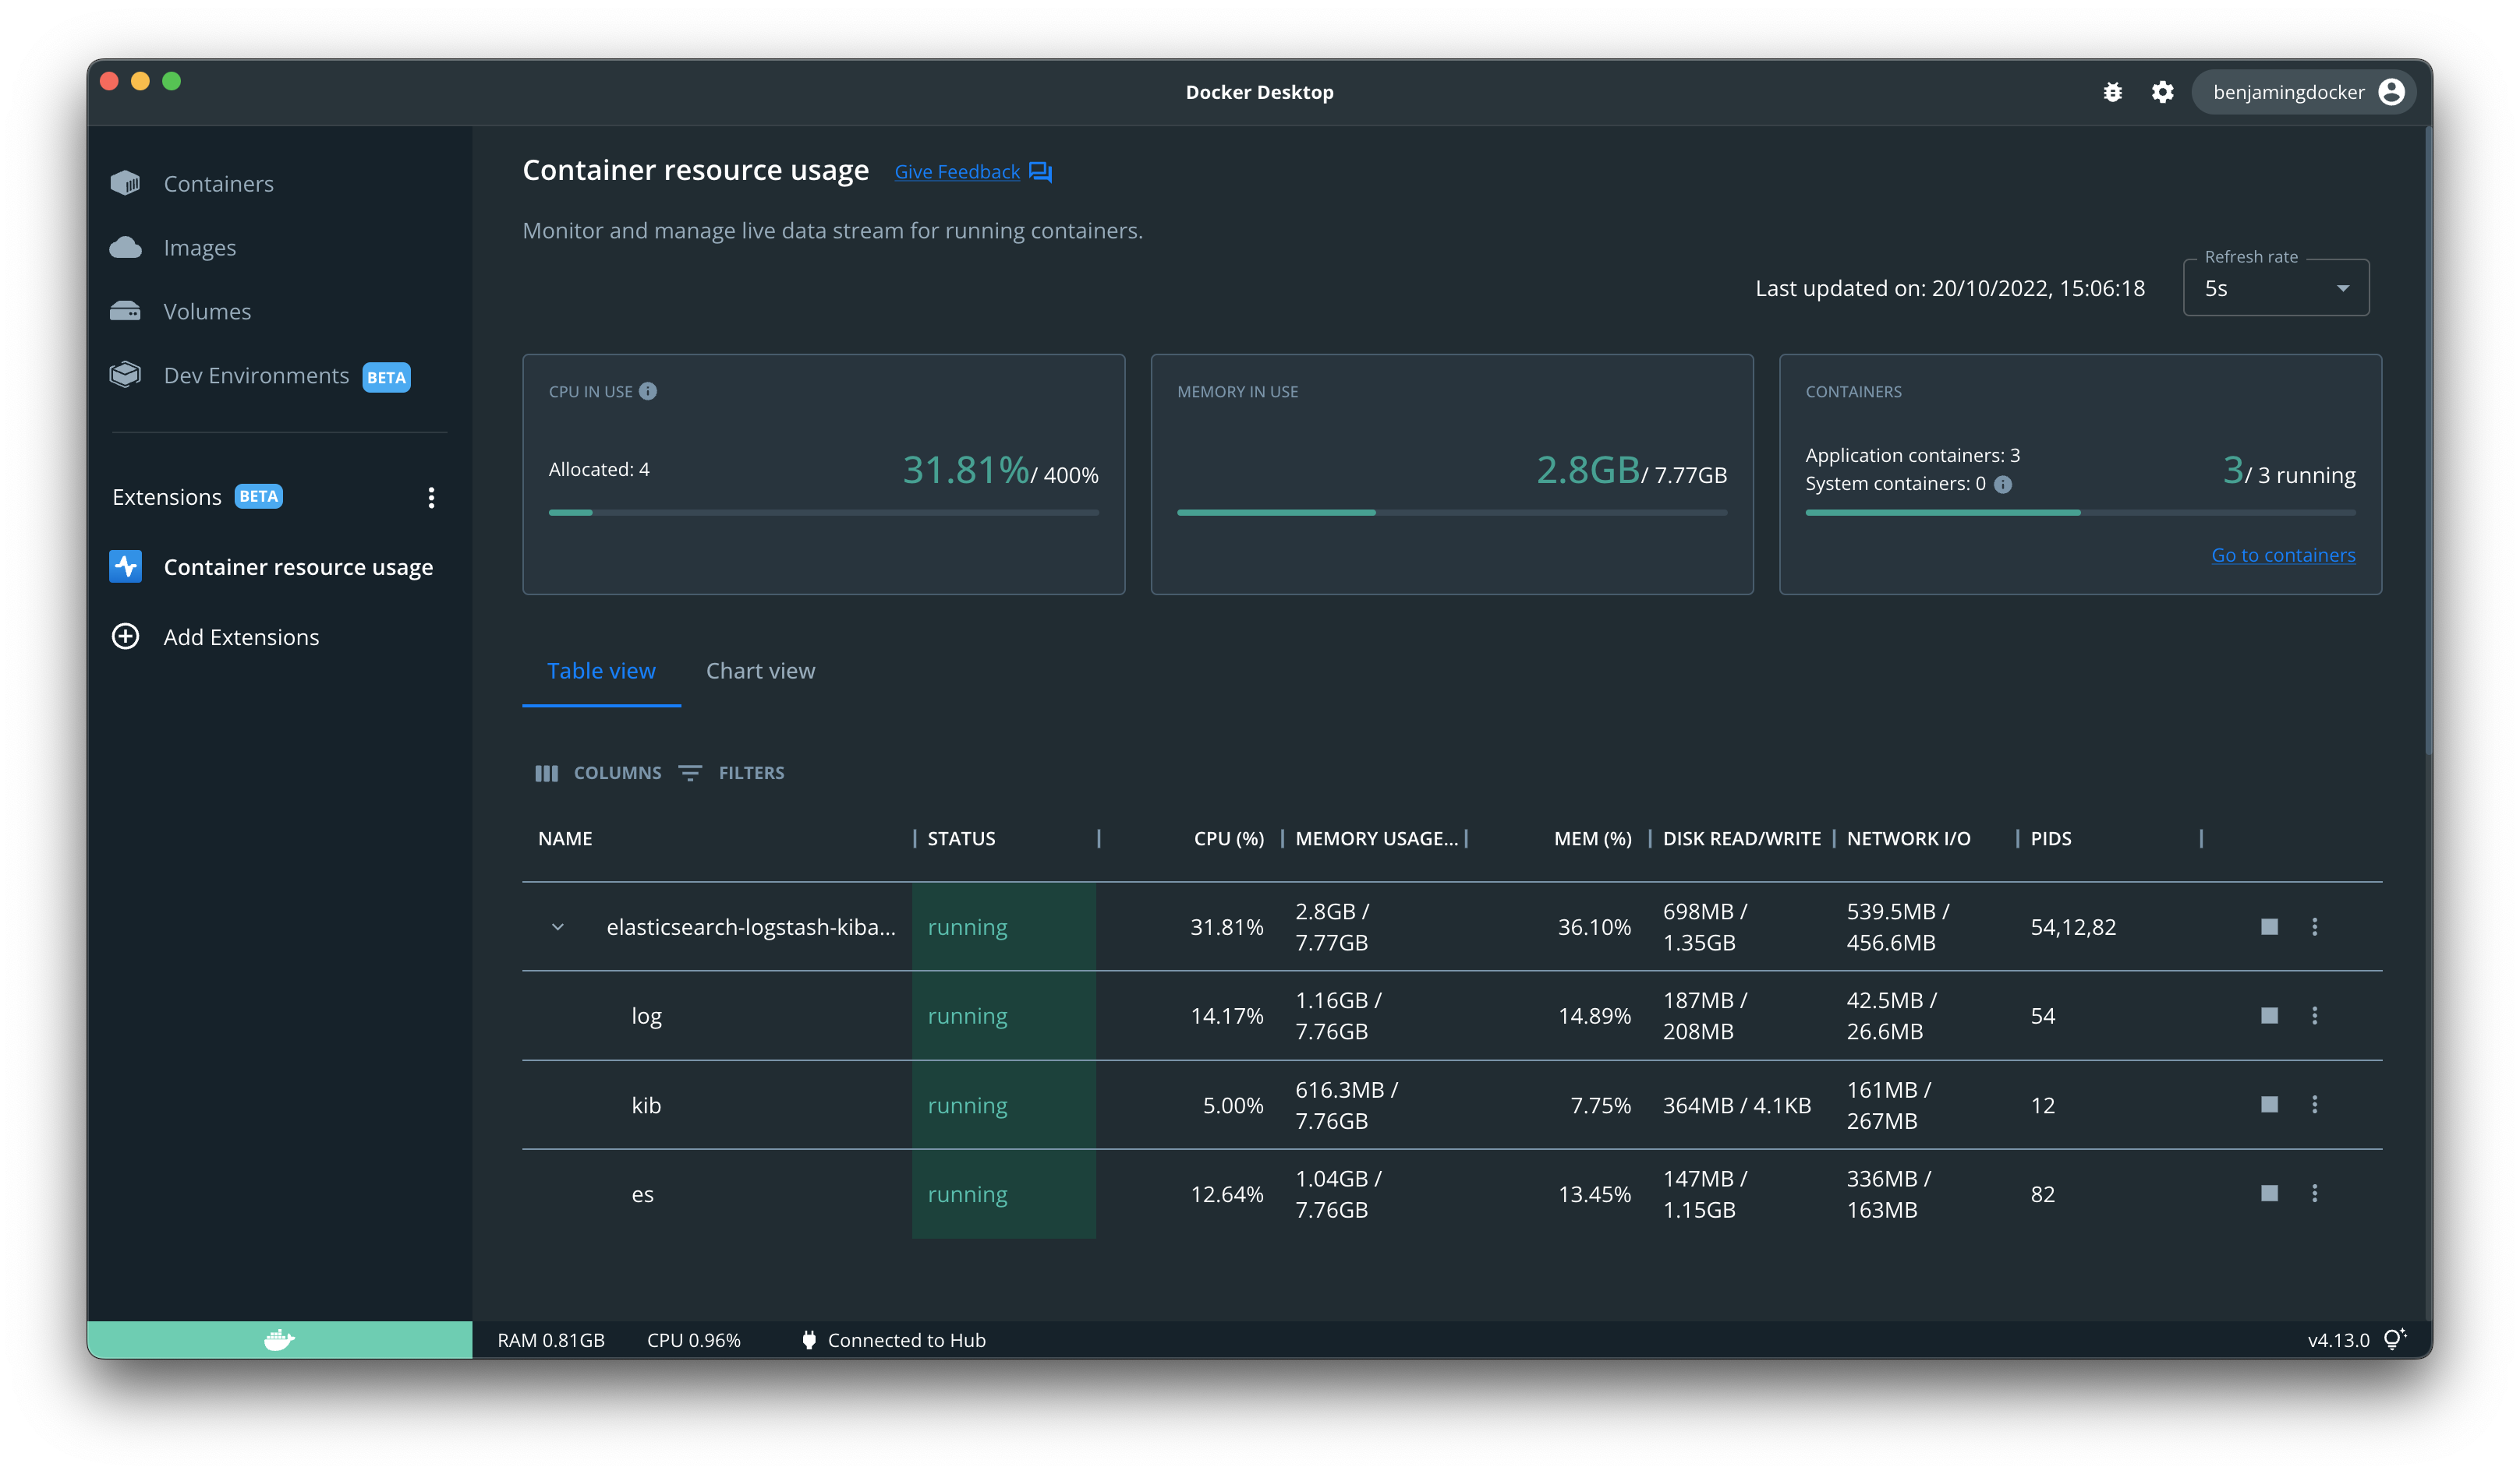Open the bug report troubleshoot icon
2520x1474 pixels.
2112,92
